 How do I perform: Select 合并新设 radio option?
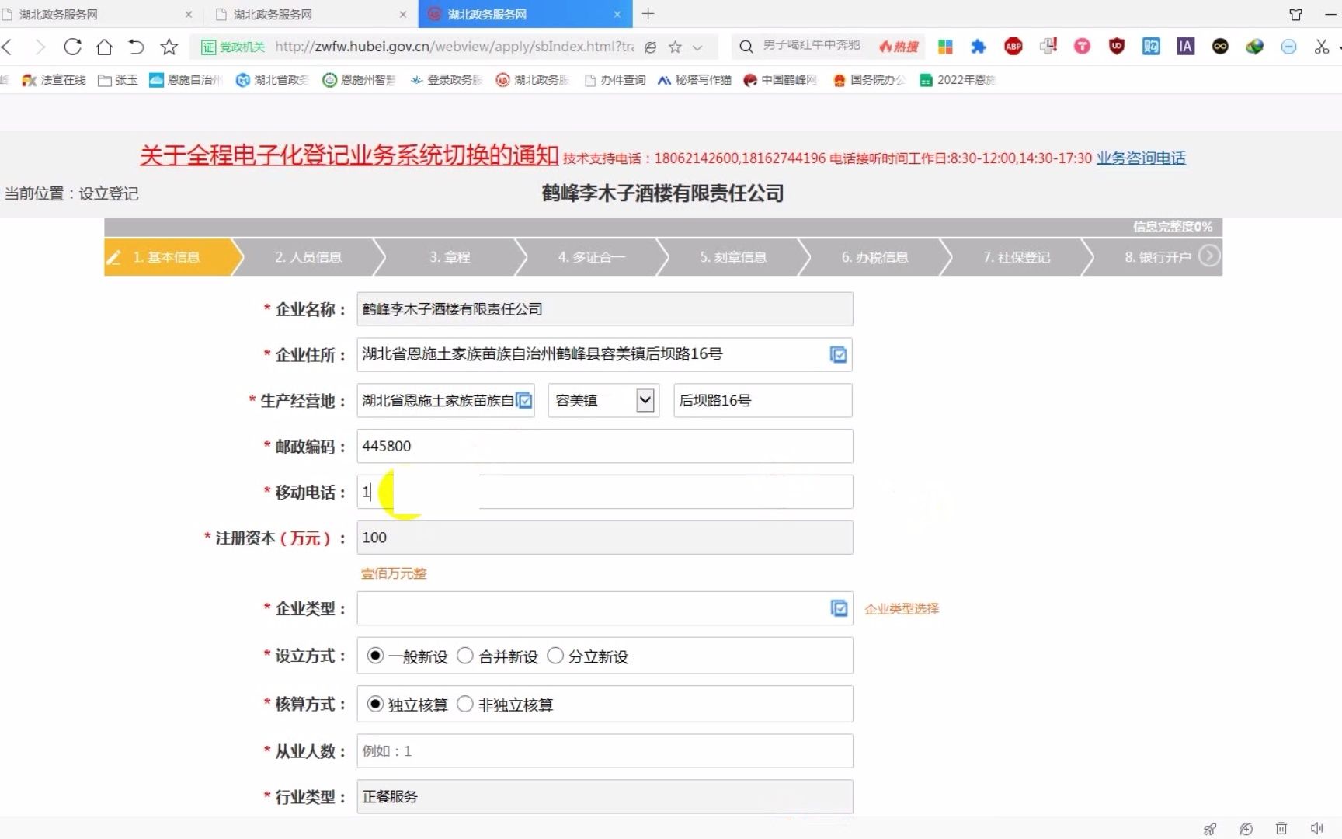pos(464,656)
